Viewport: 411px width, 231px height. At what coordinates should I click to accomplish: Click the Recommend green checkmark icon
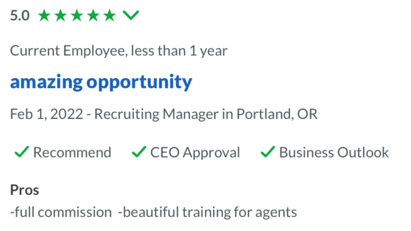click(x=22, y=152)
